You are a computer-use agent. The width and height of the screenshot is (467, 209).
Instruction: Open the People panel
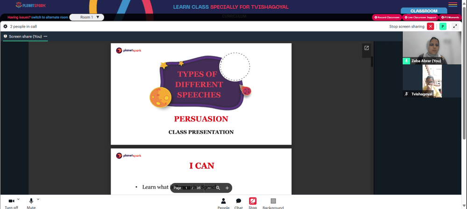pos(223,204)
